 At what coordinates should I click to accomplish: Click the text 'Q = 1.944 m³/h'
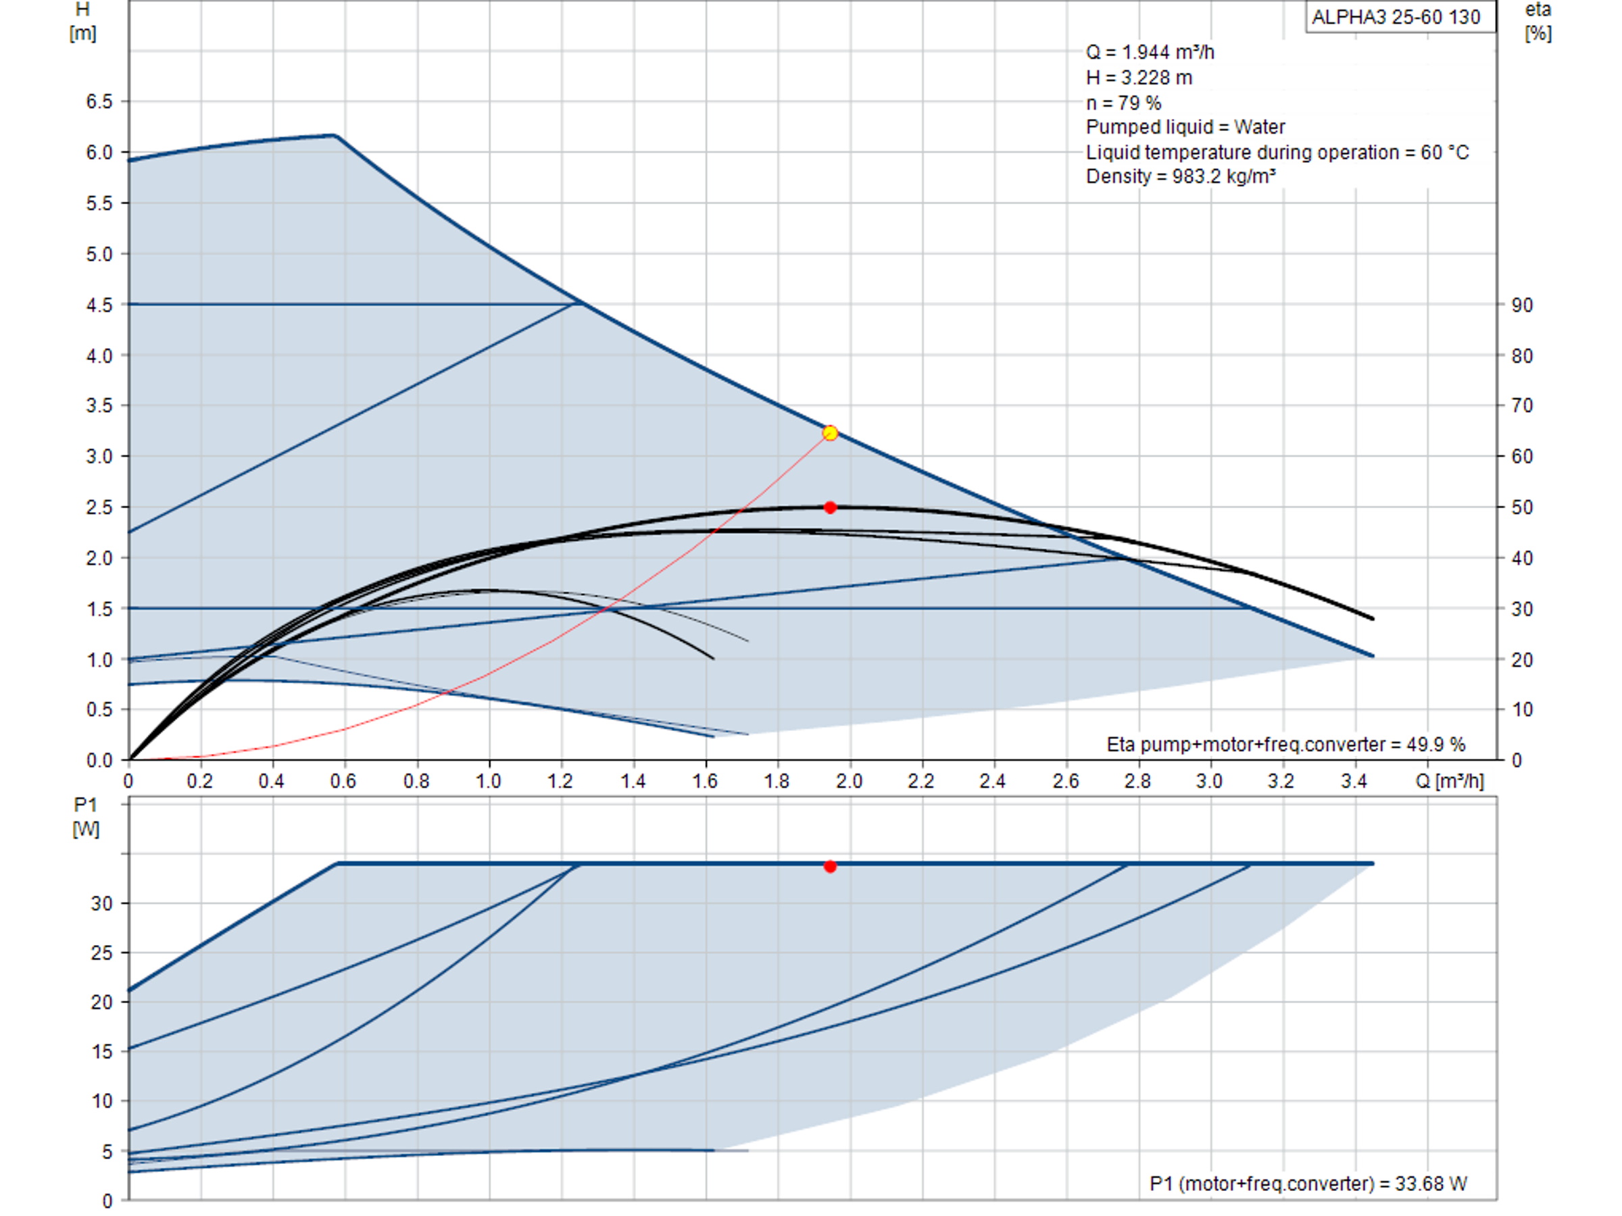pos(1150,52)
